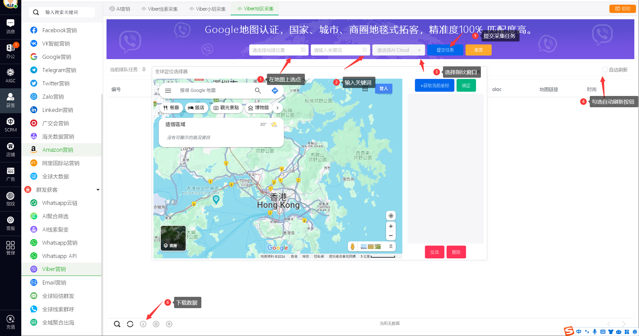Enable the 自动刷新 auto refresh checkbox
Screen dimensions: 639x336
[x=605, y=69]
